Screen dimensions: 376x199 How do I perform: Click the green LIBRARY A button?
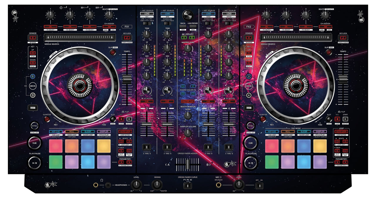pos(184,38)
